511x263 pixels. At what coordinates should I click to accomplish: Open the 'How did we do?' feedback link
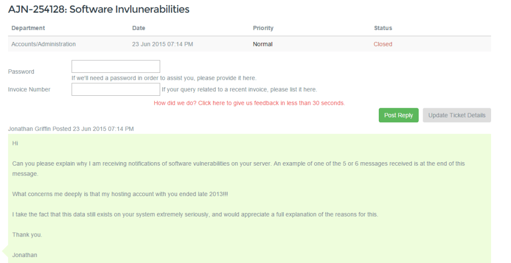coord(250,103)
